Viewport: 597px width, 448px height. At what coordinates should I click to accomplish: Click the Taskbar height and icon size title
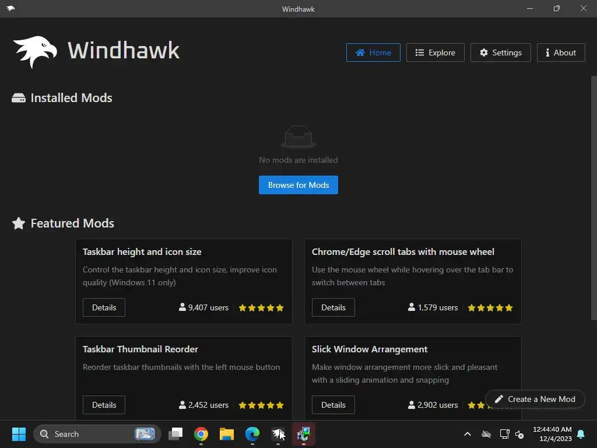click(142, 252)
